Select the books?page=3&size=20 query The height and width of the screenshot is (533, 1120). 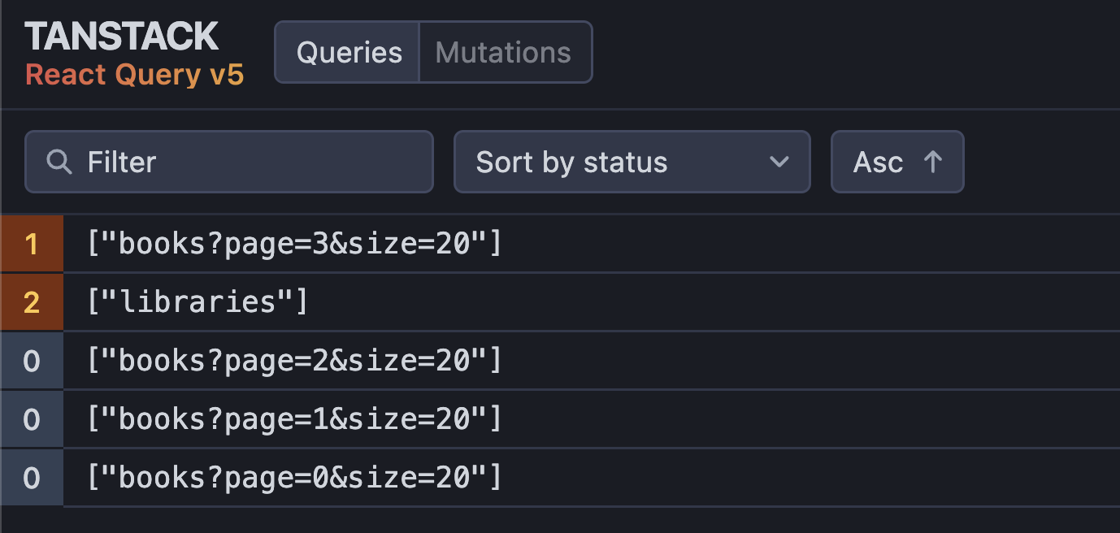[294, 244]
